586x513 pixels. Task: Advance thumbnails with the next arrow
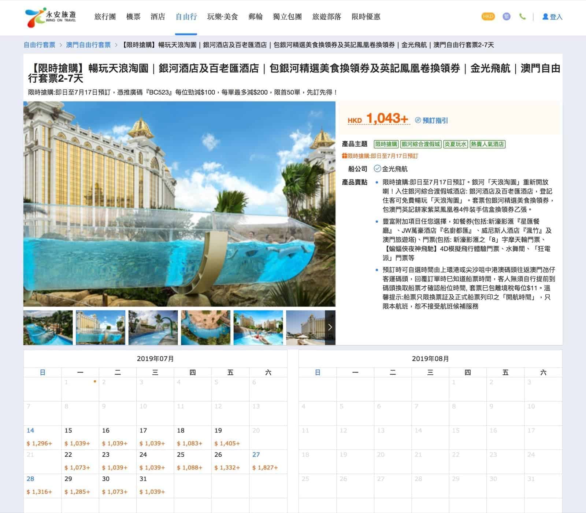tap(330, 327)
